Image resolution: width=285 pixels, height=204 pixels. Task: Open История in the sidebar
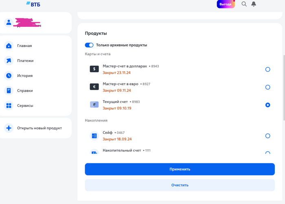click(25, 76)
